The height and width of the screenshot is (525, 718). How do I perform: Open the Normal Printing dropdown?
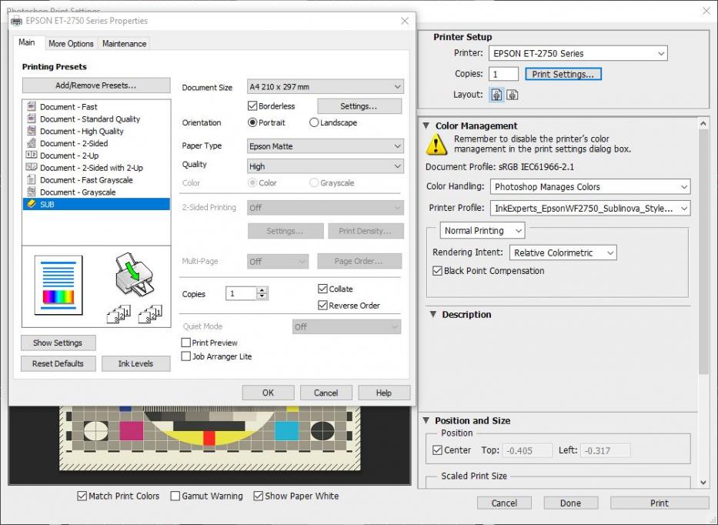click(x=483, y=230)
